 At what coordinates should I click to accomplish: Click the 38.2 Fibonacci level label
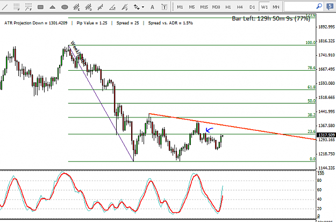pos(311,115)
